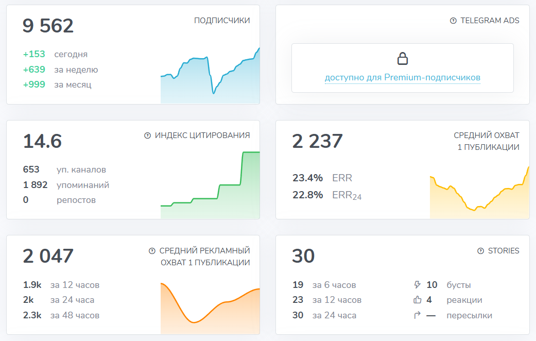
Task: Click the 9 562 subscribers count
Action: pos(48,26)
